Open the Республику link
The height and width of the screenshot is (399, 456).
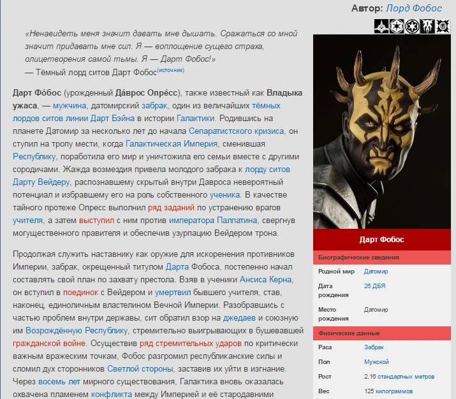(34, 157)
